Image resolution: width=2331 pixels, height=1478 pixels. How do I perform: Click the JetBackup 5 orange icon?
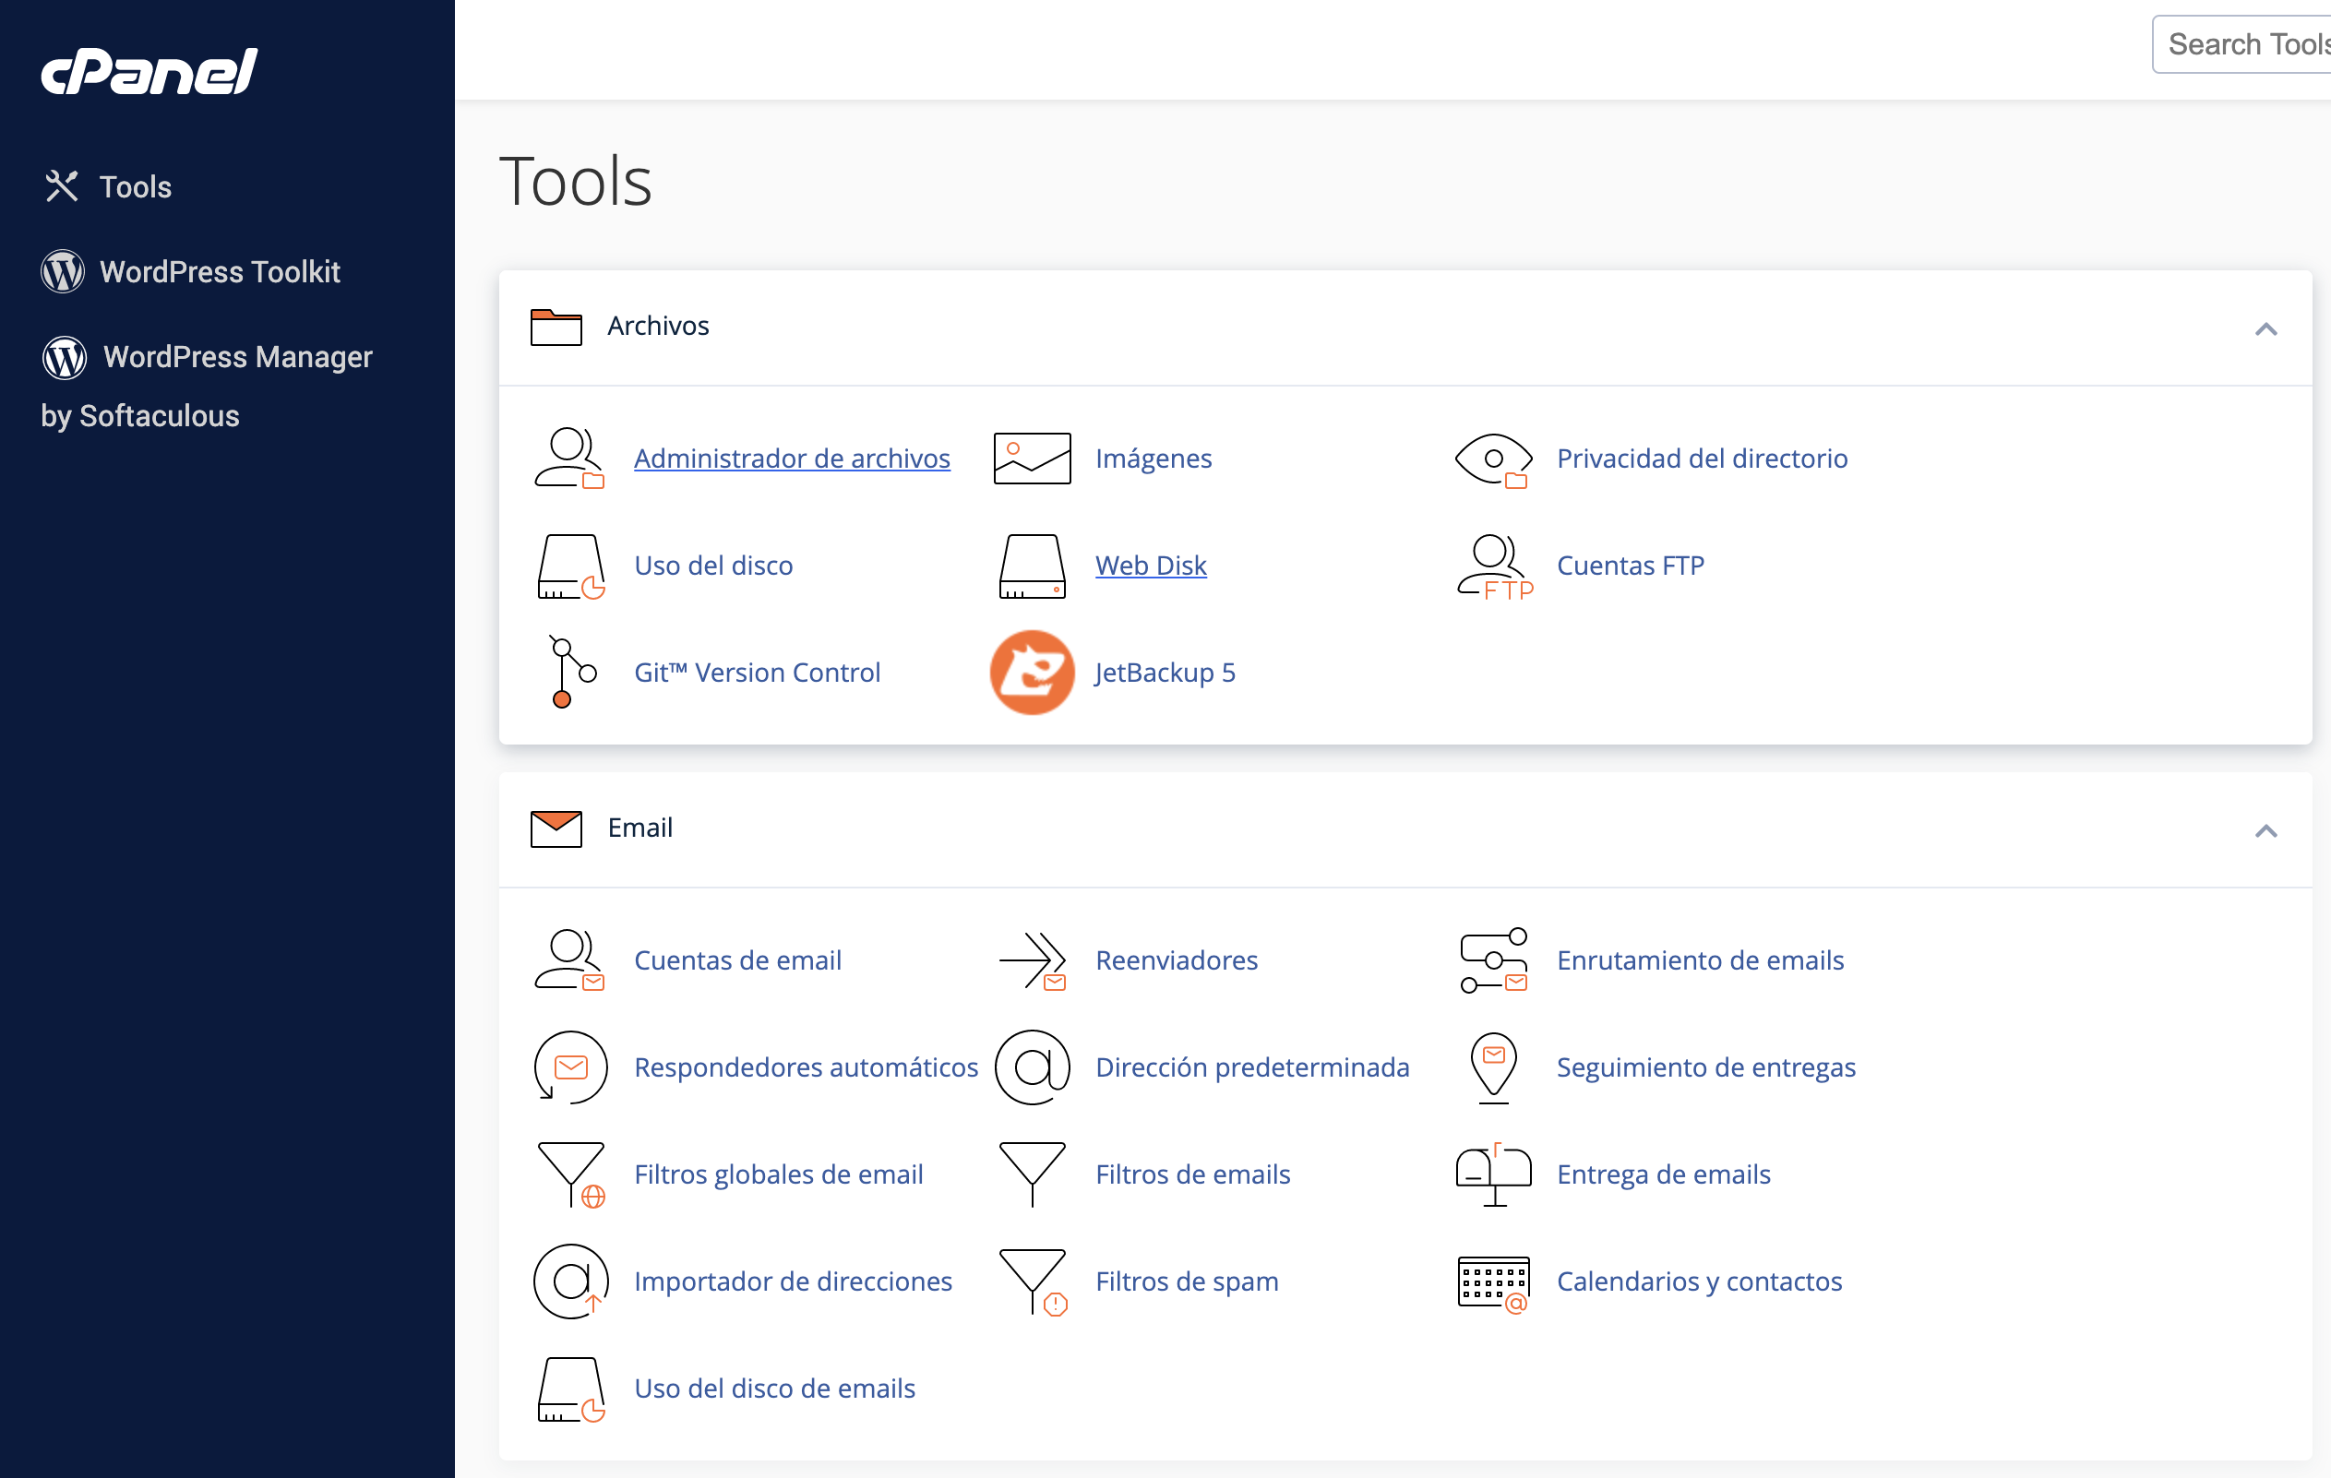[1032, 673]
